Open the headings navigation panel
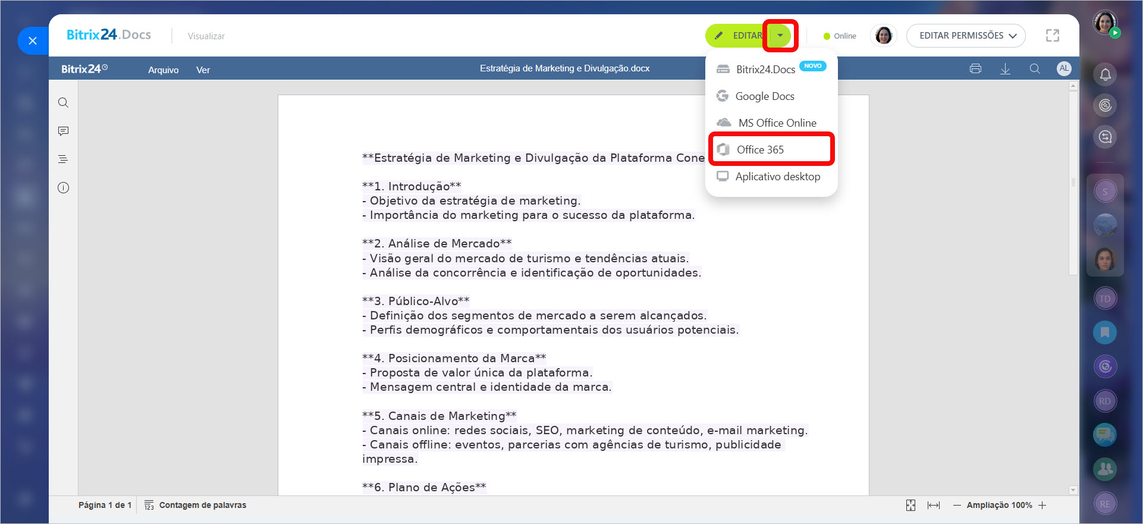The width and height of the screenshot is (1143, 524). click(x=63, y=159)
